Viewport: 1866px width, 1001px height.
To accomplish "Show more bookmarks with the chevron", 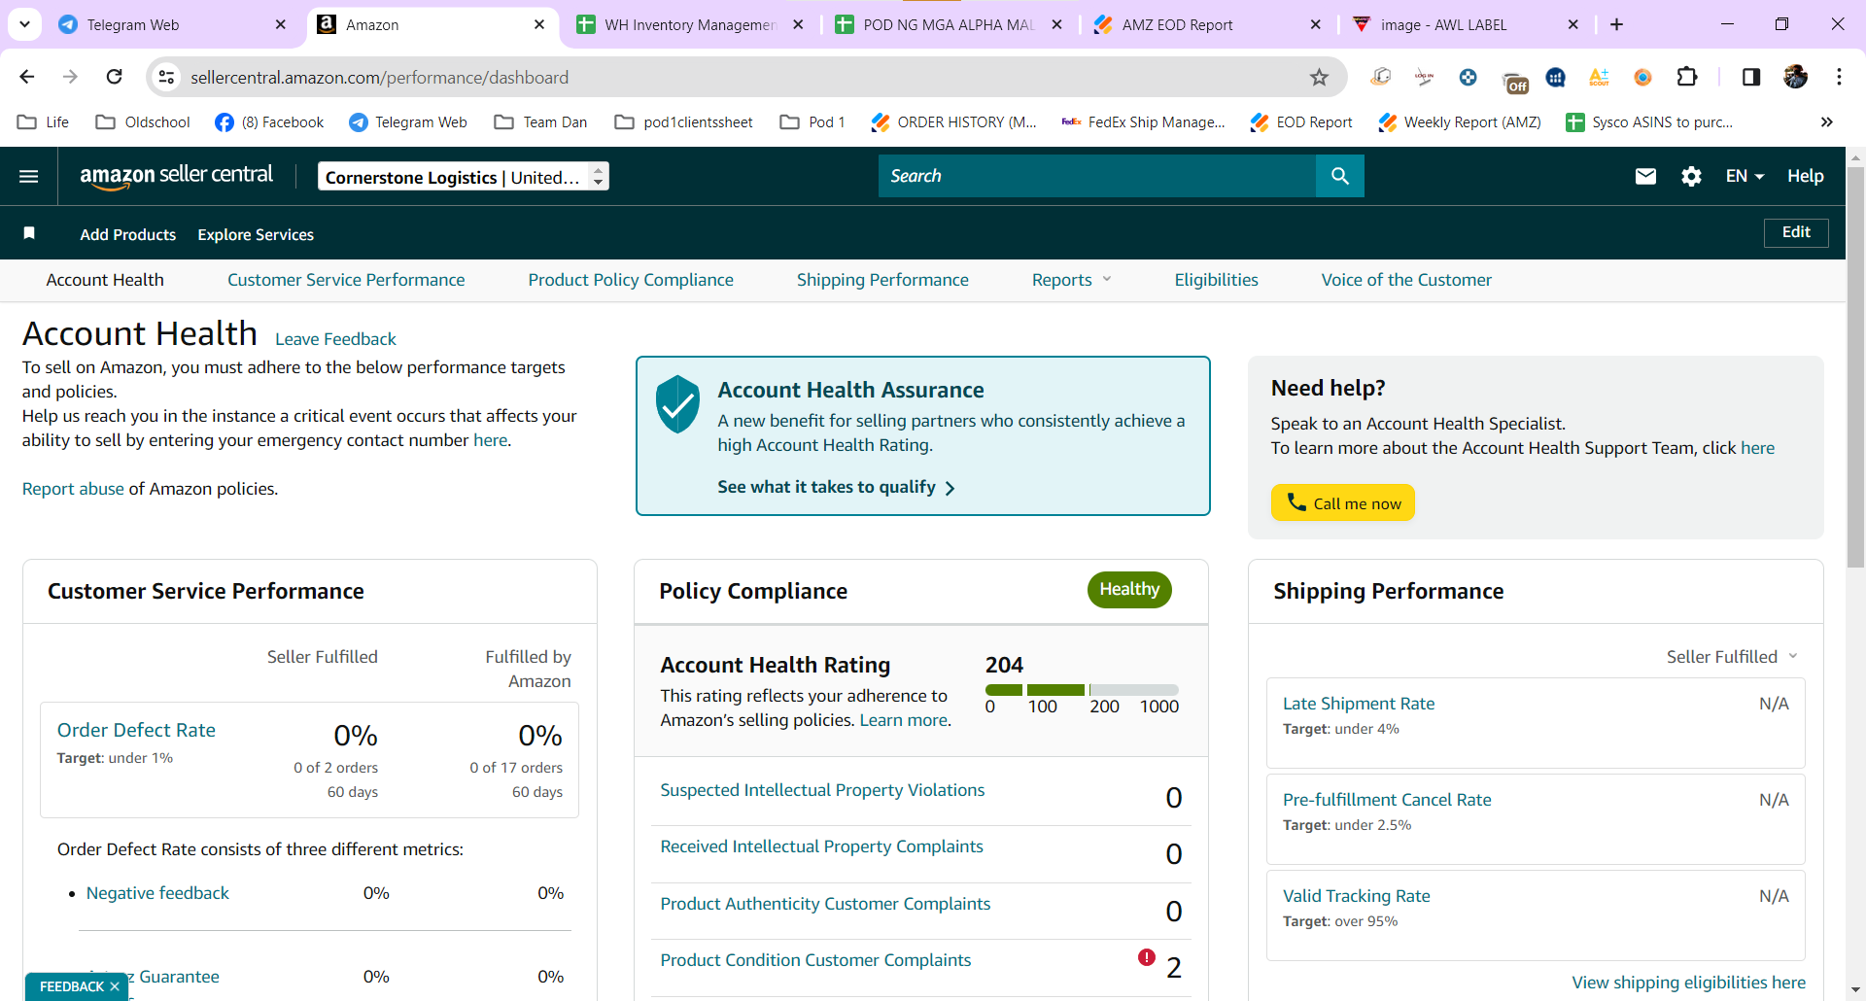I will (x=1827, y=122).
